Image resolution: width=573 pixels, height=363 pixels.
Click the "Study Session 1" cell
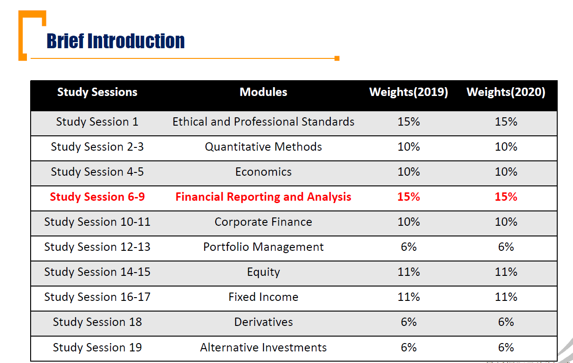coord(97,122)
